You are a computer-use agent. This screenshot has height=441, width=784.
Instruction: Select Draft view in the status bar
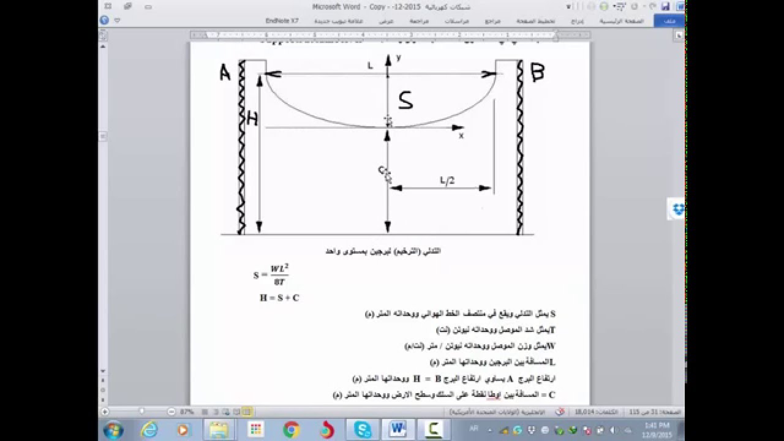(x=205, y=412)
